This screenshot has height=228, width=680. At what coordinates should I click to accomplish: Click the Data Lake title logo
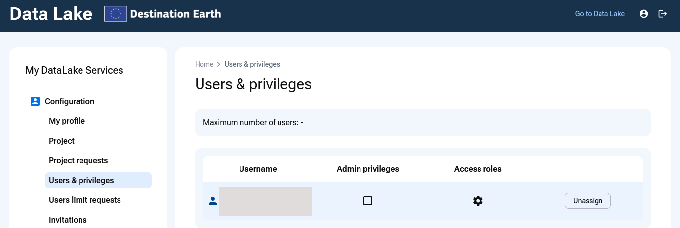click(x=51, y=14)
